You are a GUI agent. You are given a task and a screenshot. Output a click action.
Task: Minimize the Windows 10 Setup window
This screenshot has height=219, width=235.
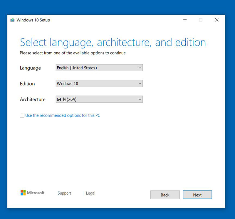[x=185, y=20]
